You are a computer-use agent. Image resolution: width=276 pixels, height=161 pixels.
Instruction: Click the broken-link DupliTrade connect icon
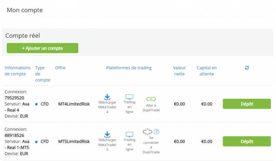click(147, 132)
